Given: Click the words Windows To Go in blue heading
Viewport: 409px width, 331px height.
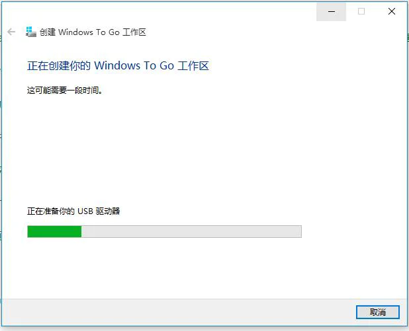Looking at the screenshot, I should pos(134,65).
